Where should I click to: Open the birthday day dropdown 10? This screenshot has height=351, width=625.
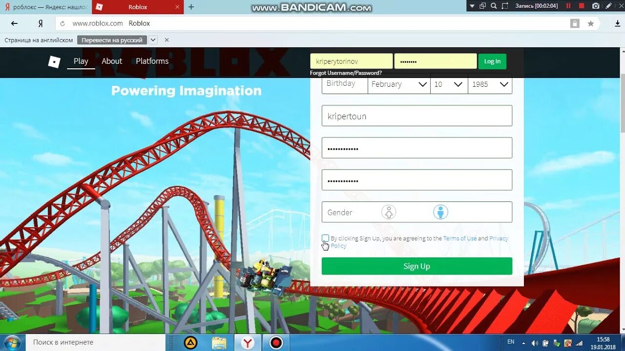[x=449, y=84]
